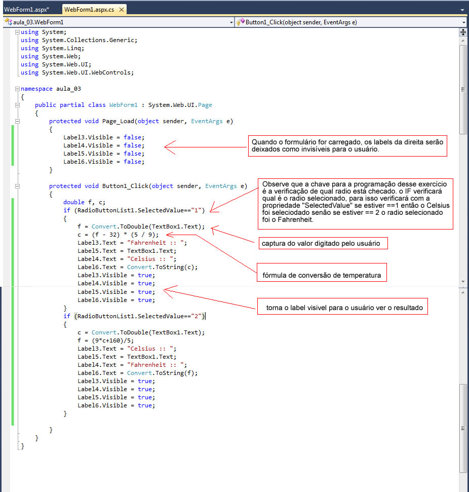
Task: Click the 'using System.Linq;' line
Action: (x=52, y=48)
